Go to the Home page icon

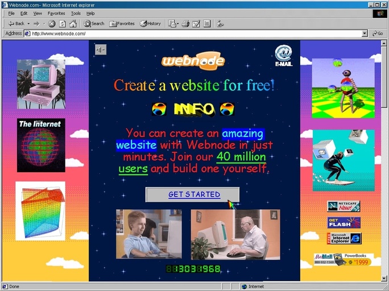pos(73,24)
